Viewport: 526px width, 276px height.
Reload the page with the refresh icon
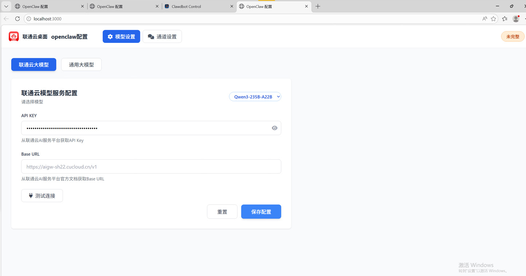point(17,19)
